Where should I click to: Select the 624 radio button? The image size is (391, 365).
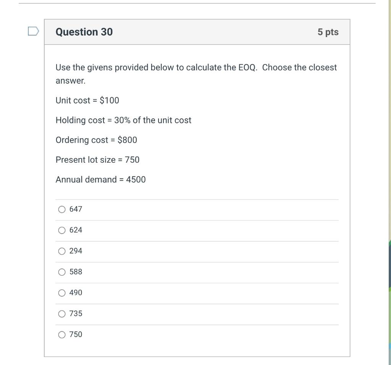(x=61, y=230)
